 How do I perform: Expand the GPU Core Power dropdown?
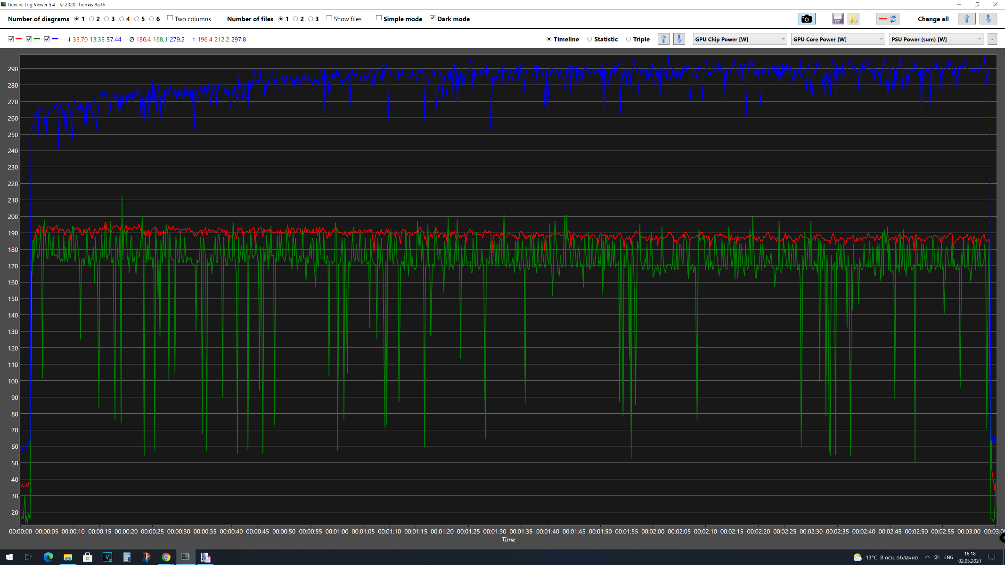(x=838, y=39)
